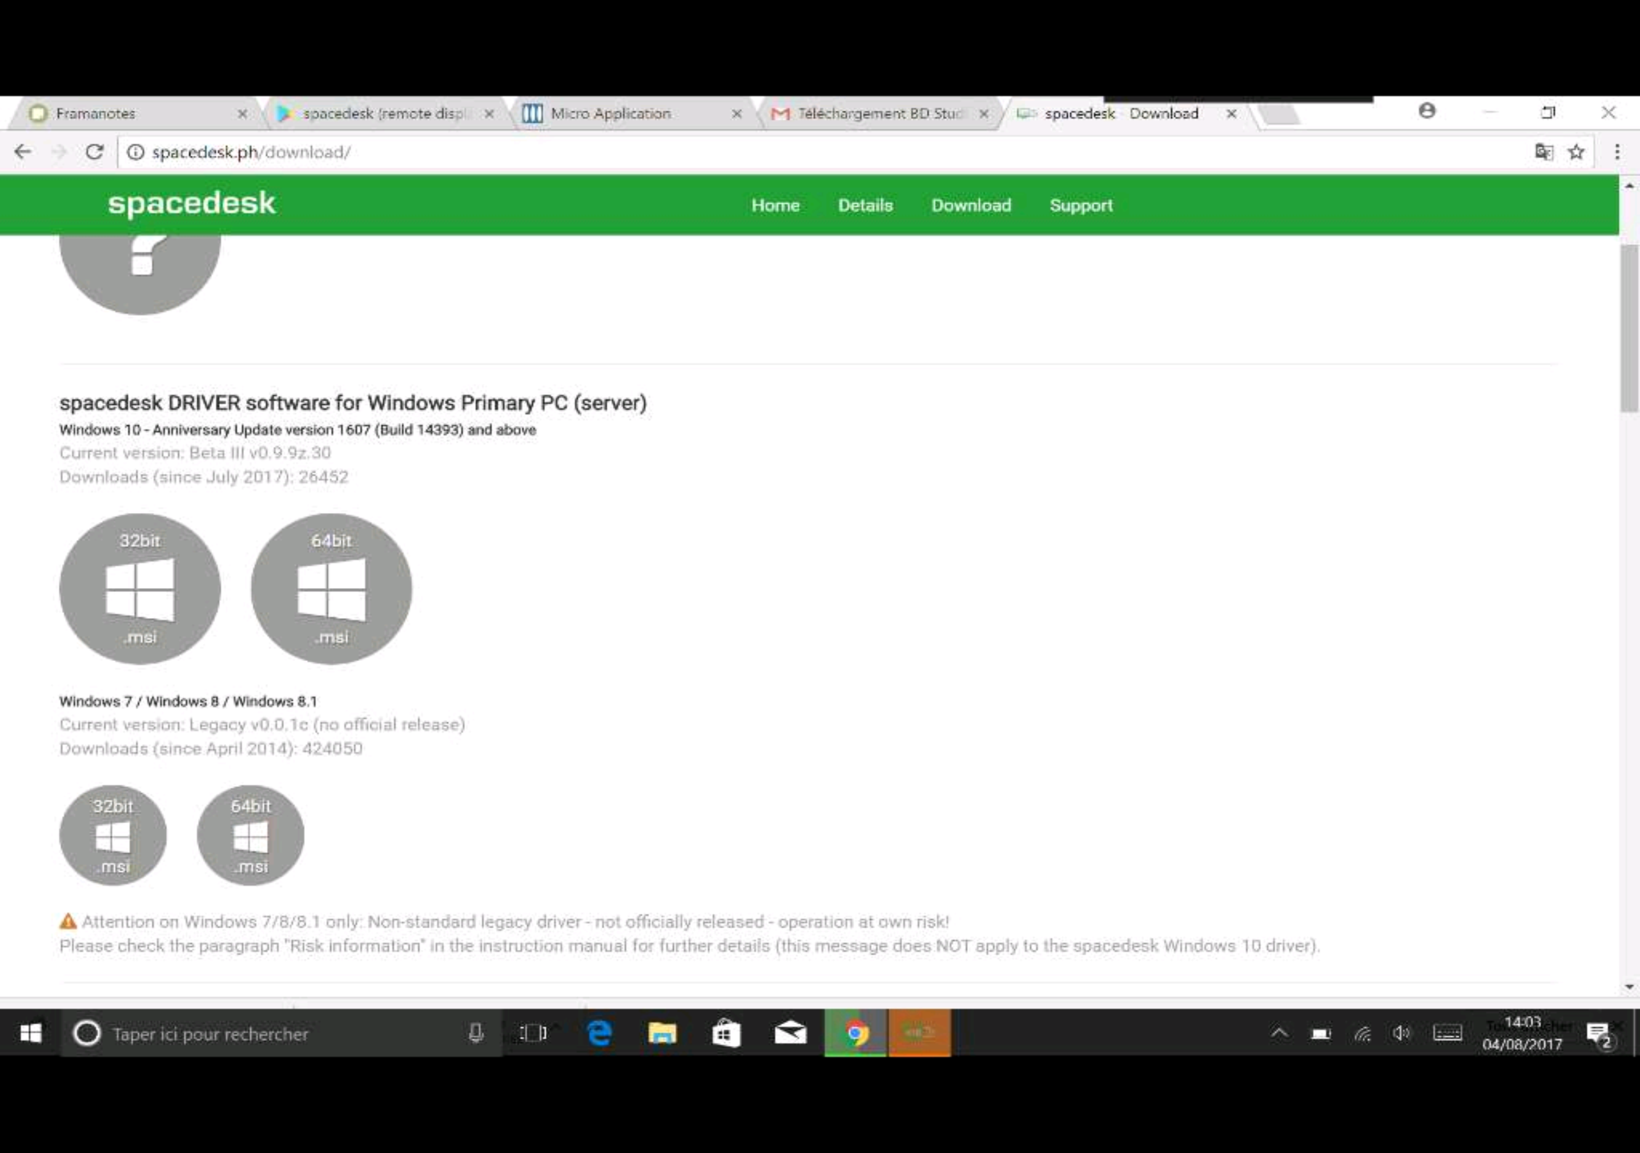
Task: Reload the spacedesk download page
Action: (x=94, y=152)
